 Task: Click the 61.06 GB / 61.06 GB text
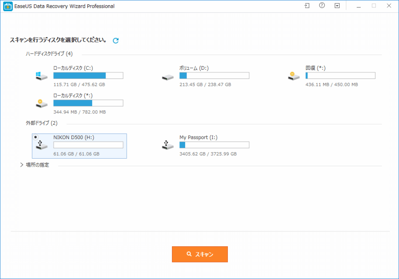pos(76,154)
